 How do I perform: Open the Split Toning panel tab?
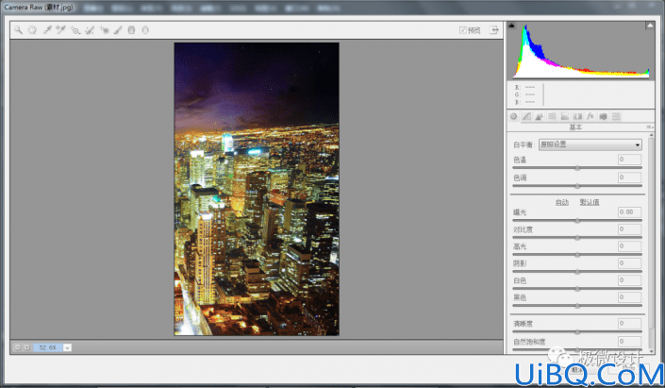pyautogui.click(x=564, y=116)
